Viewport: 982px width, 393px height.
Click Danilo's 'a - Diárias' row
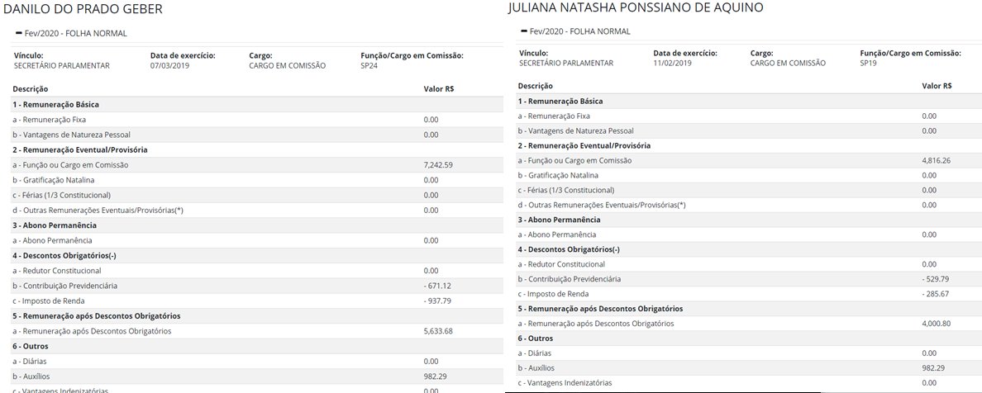257,362
